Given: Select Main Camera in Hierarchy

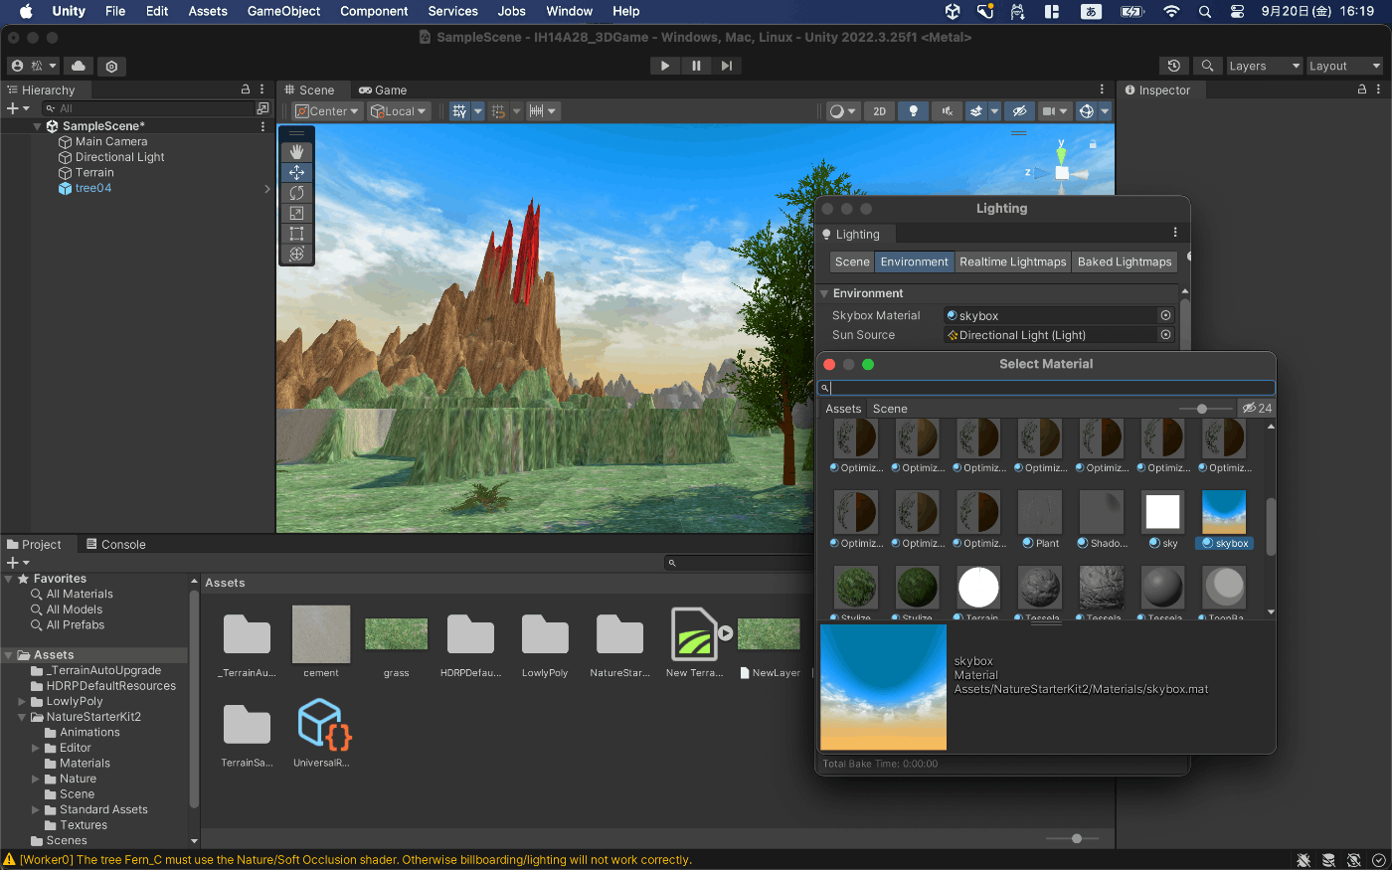Looking at the screenshot, I should click(x=111, y=141).
